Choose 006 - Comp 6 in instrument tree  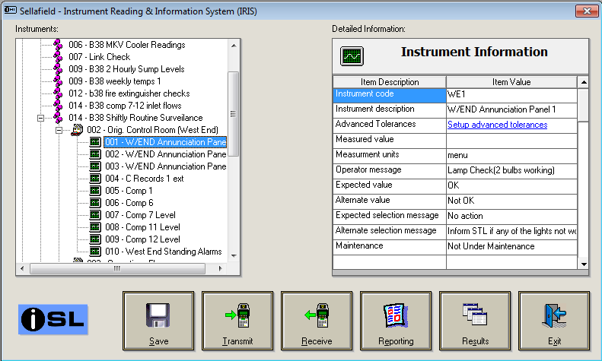[128, 203]
